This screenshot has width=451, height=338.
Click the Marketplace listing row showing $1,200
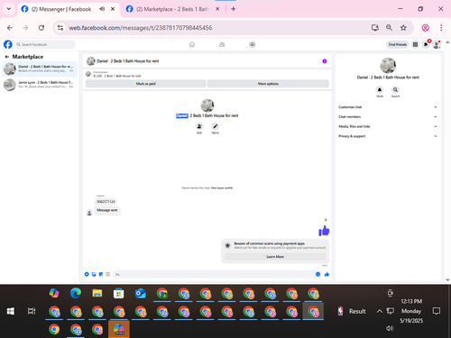(207, 74)
